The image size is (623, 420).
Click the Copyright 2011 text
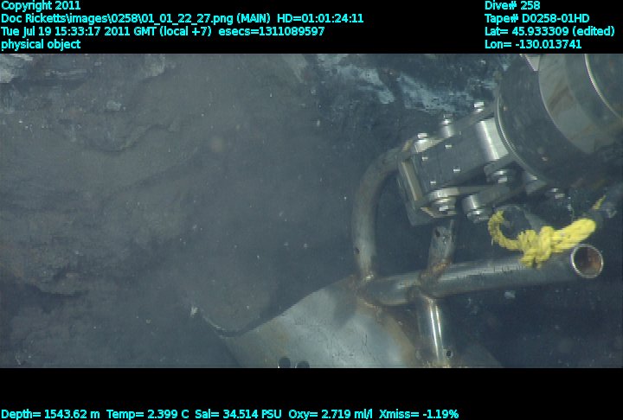coord(41,5)
